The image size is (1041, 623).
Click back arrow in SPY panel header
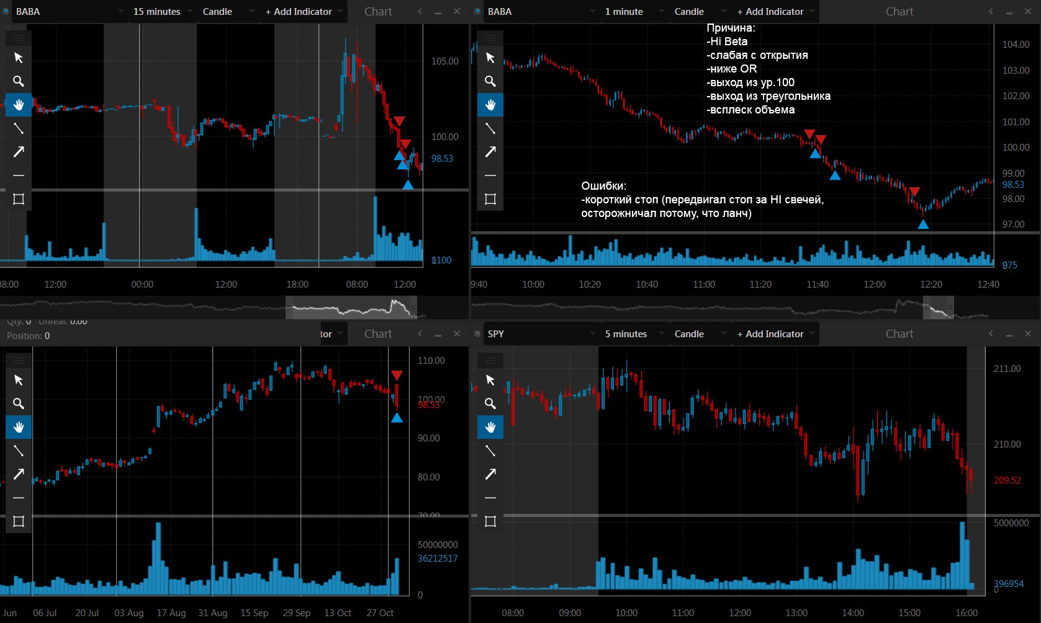click(991, 334)
